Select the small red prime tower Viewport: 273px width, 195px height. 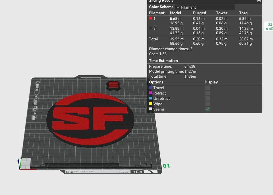pos(113,85)
